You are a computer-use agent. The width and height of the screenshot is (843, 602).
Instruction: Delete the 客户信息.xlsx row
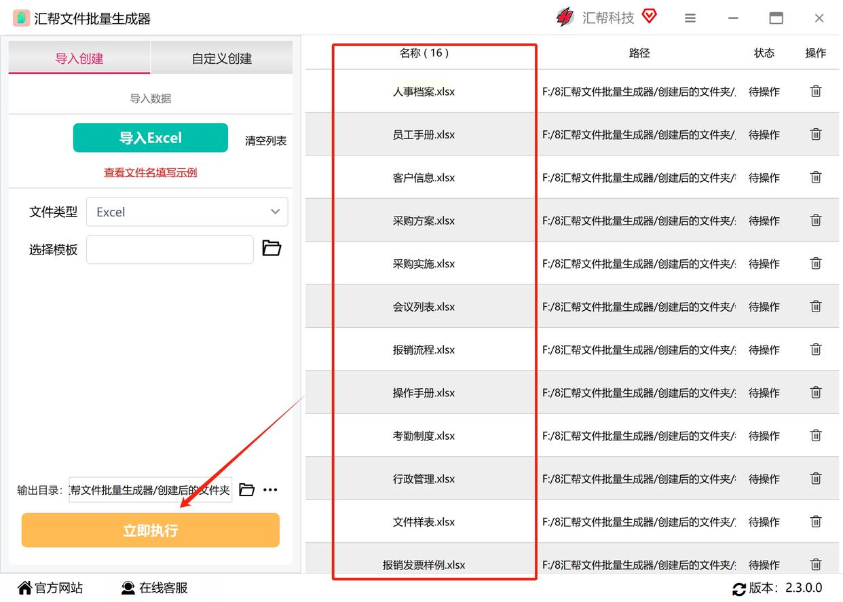point(816,177)
